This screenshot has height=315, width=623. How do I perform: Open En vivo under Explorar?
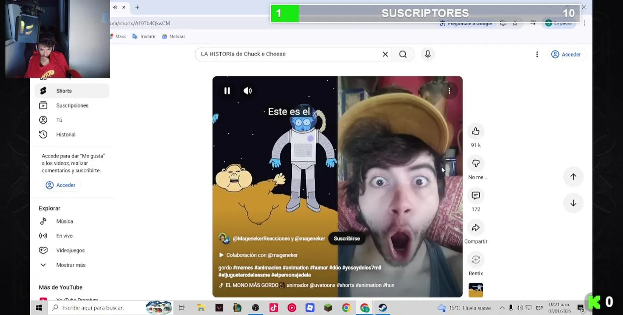coord(72,236)
